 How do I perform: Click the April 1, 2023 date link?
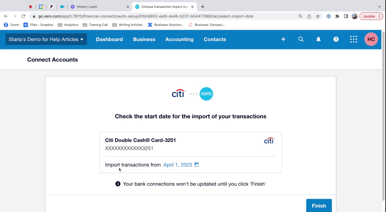pos(177,165)
